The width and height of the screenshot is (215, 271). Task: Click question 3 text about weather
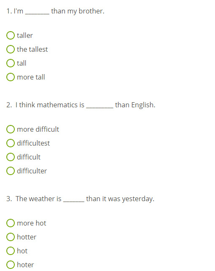[81, 199]
